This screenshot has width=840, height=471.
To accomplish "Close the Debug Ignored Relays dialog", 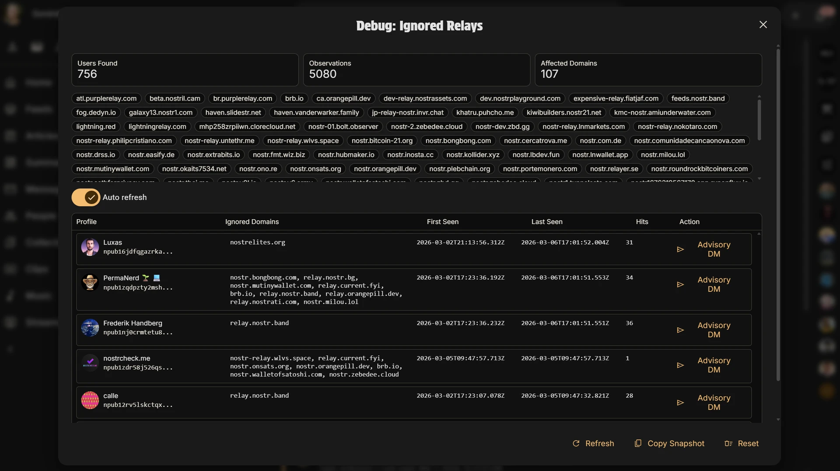I will [x=763, y=25].
